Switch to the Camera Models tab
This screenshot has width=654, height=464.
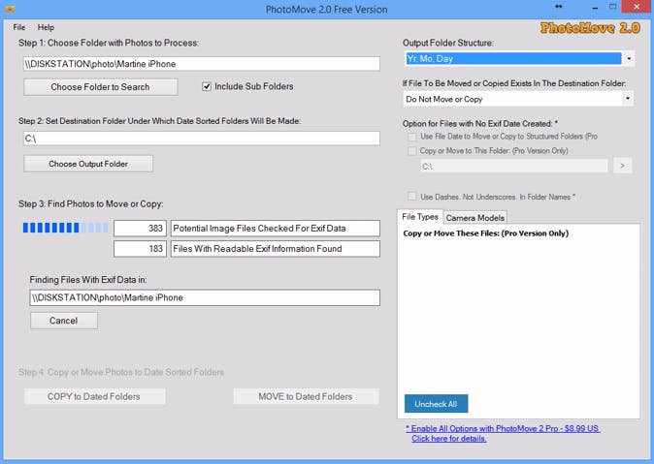tap(475, 218)
